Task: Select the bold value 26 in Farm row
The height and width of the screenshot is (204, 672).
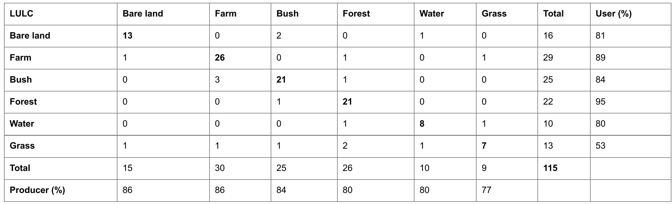Action: (x=220, y=58)
